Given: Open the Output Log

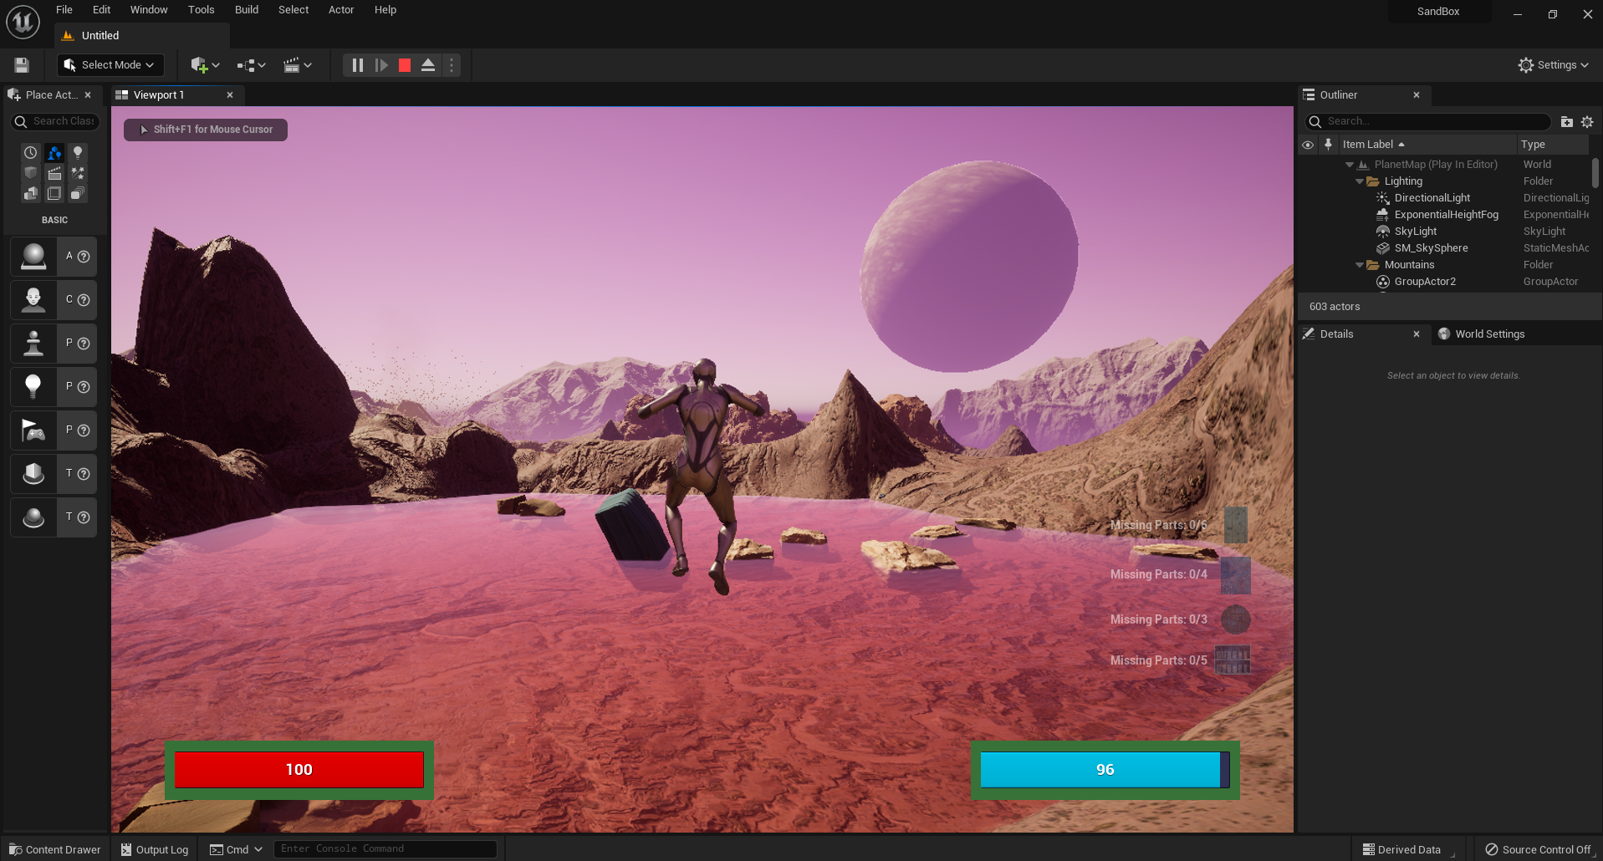Looking at the screenshot, I should (x=155, y=849).
